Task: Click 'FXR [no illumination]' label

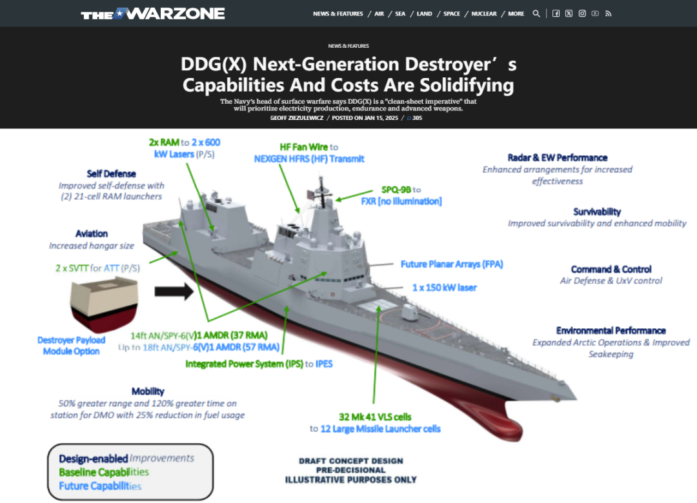Action: 401,202
